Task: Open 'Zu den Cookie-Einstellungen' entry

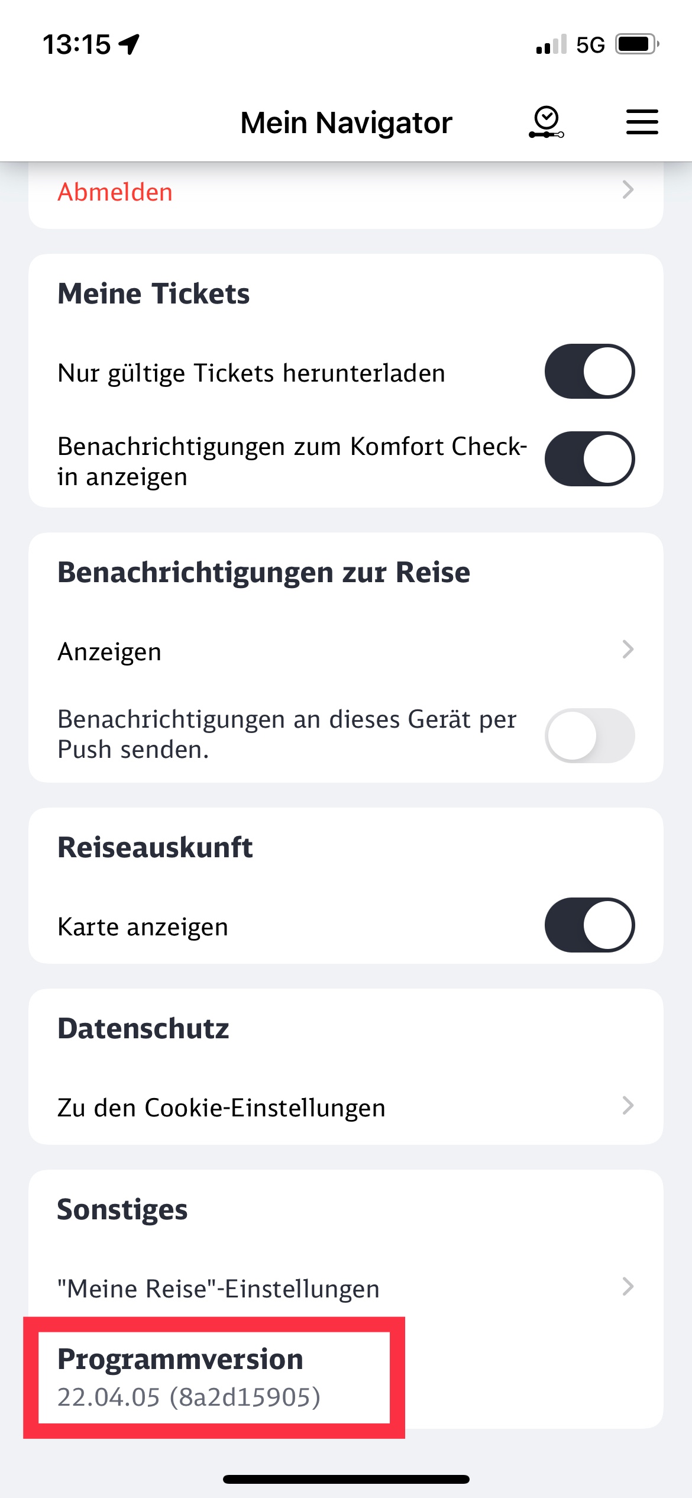Action: [x=221, y=1108]
